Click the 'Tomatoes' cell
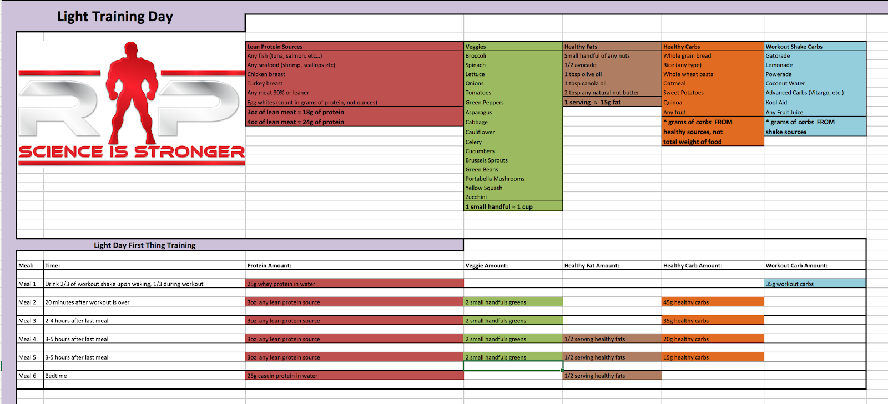888x404 pixels. coord(513,93)
